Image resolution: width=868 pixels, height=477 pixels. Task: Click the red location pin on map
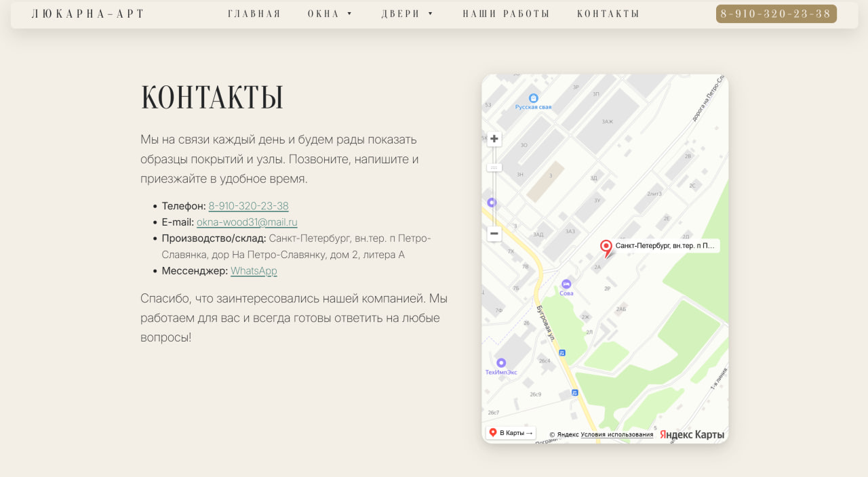[606, 248]
